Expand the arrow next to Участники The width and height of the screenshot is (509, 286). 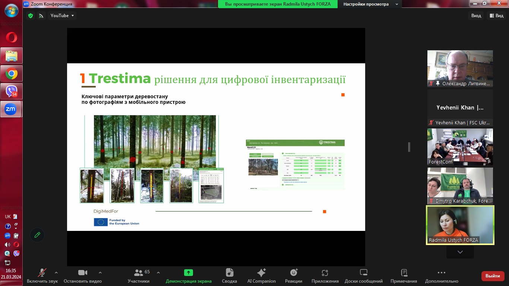pyautogui.click(x=158, y=273)
